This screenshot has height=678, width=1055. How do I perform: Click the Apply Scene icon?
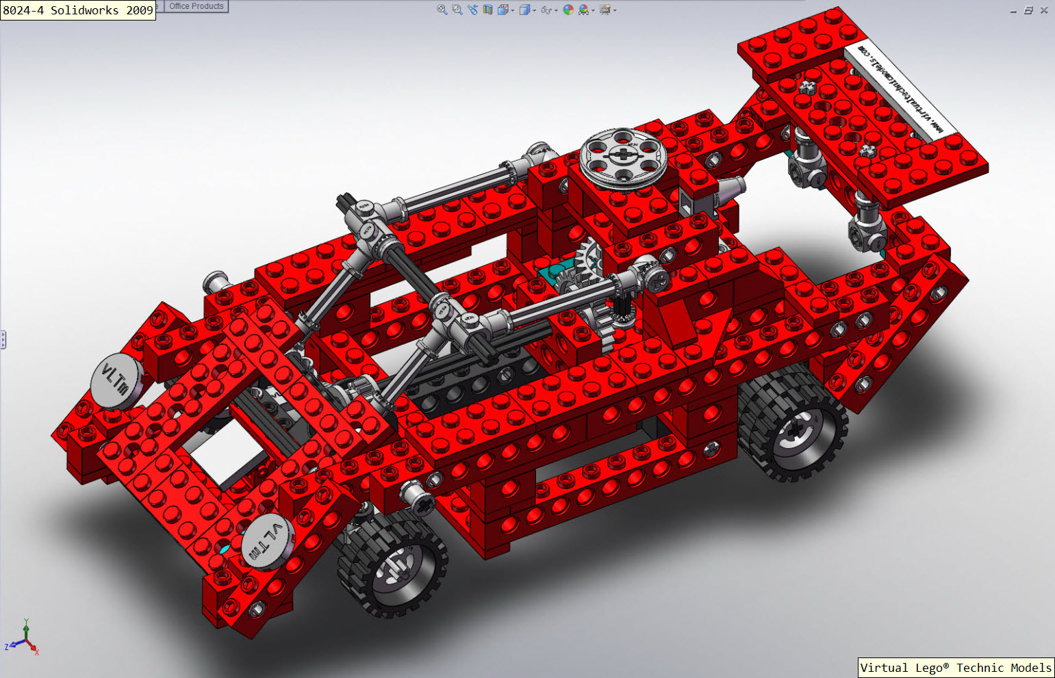click(x=583, y=10)
